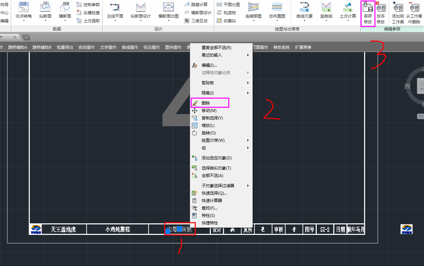This screenshot has width=424, height=266.
Task: Click 放弃修改 to discard reference edits
Action: click(381, 13)
